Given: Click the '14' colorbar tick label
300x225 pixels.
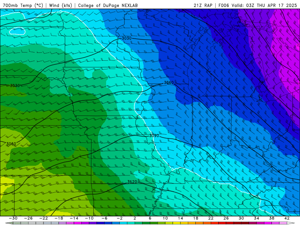Looking at the screenshot, I should (x=180, y=218).
